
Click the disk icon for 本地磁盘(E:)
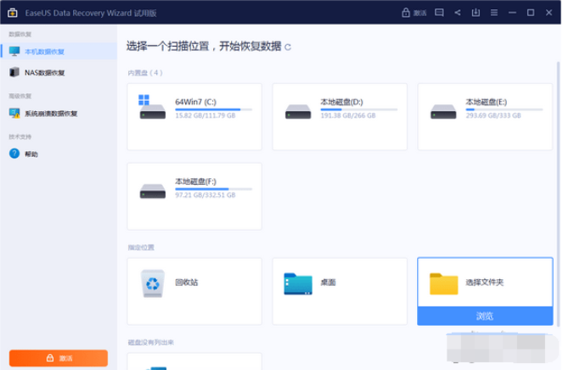(x=443, y=111)
